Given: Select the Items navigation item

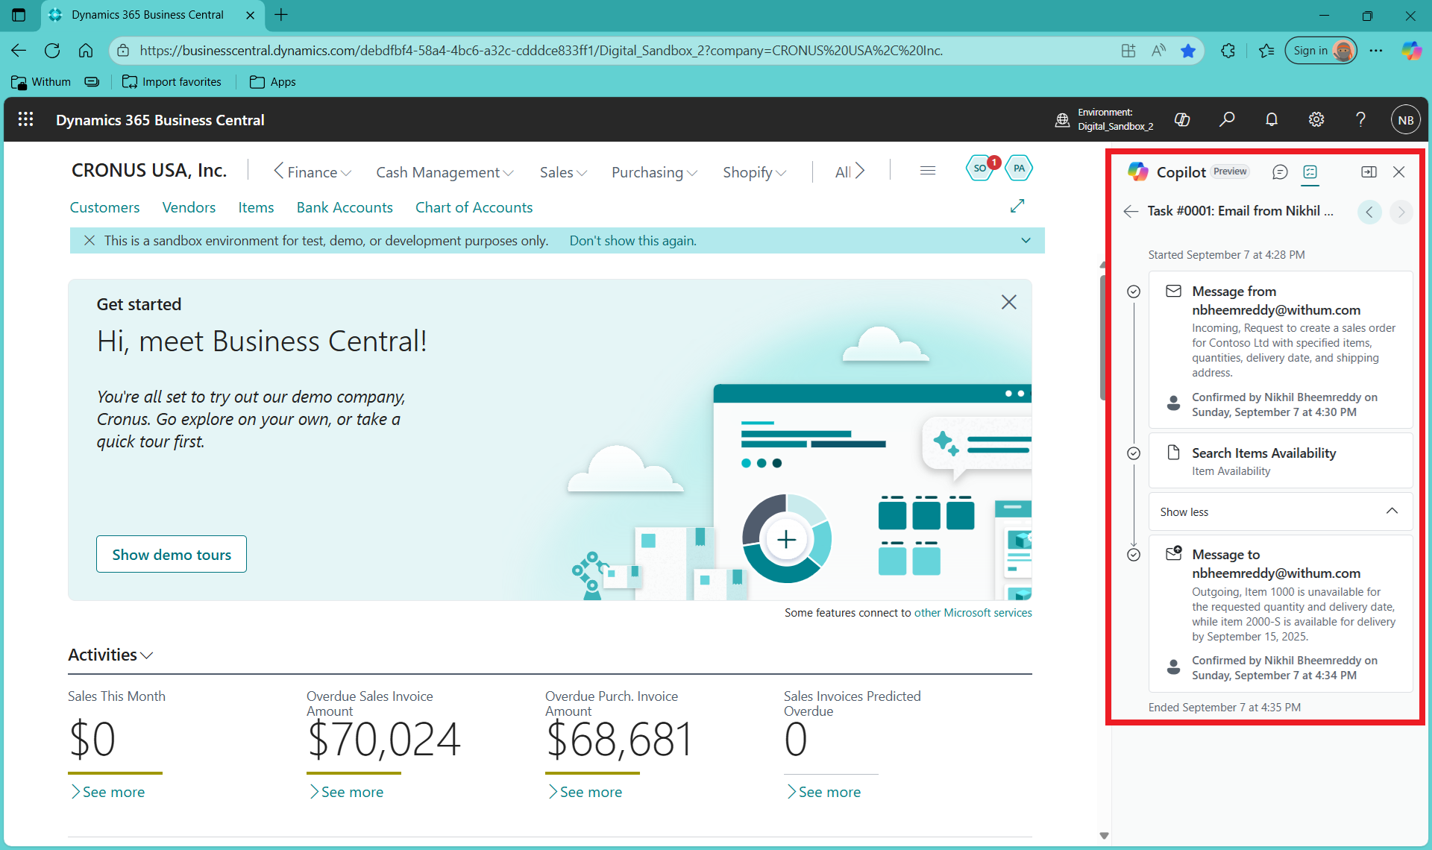Looking at the screenshot, I should click(x=256, y=207).
